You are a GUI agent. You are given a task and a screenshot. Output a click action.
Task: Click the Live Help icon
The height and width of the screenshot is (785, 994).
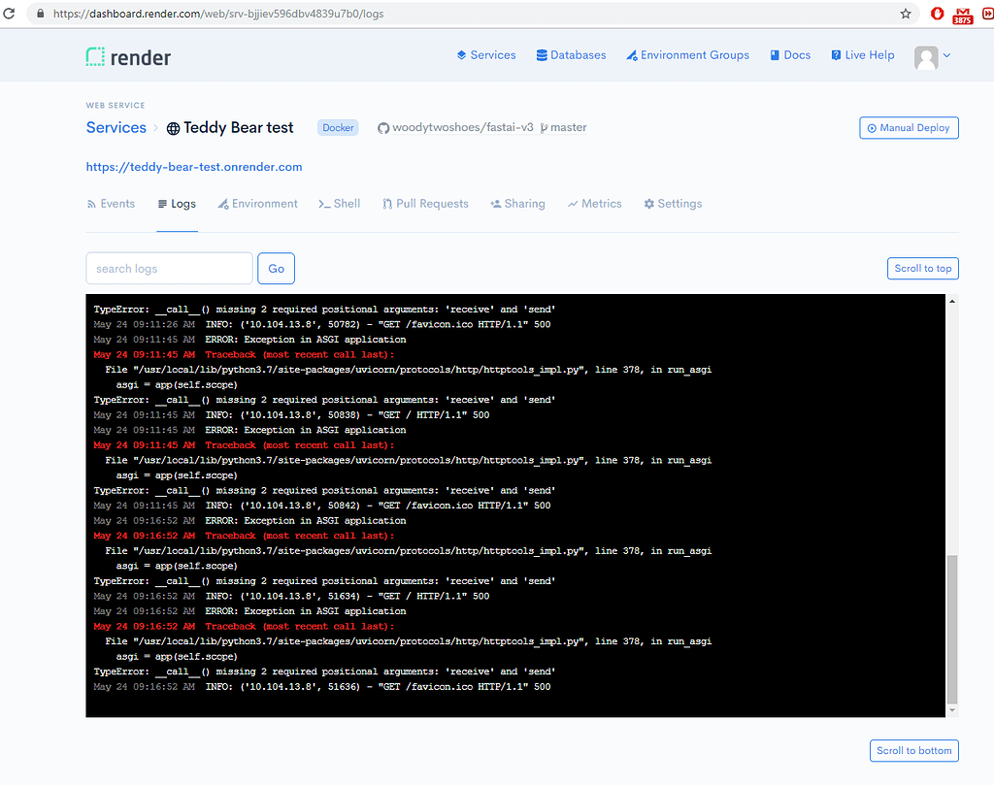pyautogui.click(x=837, y=55)
